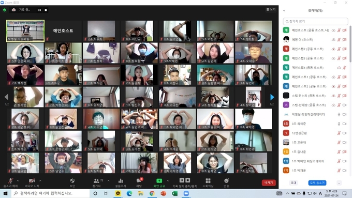Open the participants panel icon
Viewport: 352px width, 198px height.
96,181
